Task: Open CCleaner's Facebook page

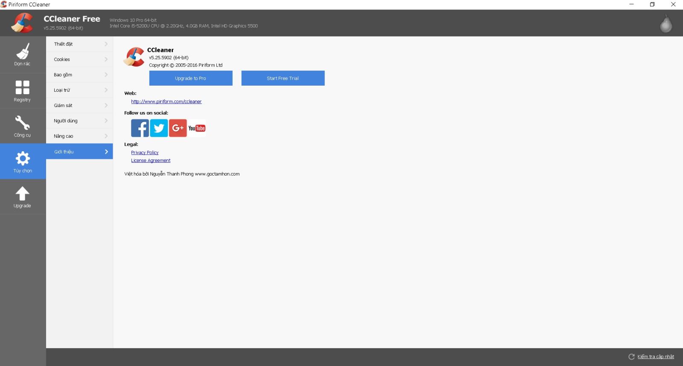Action: (x=140, y=128)
